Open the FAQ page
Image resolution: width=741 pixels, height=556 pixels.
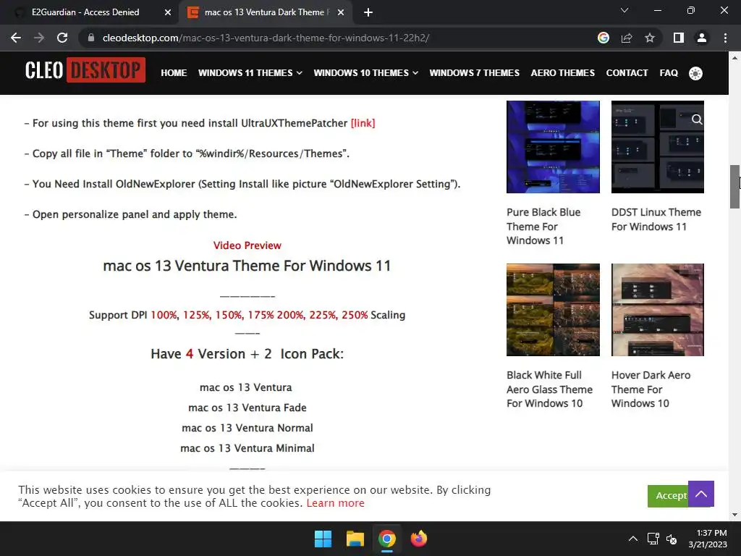coord(668,73)
